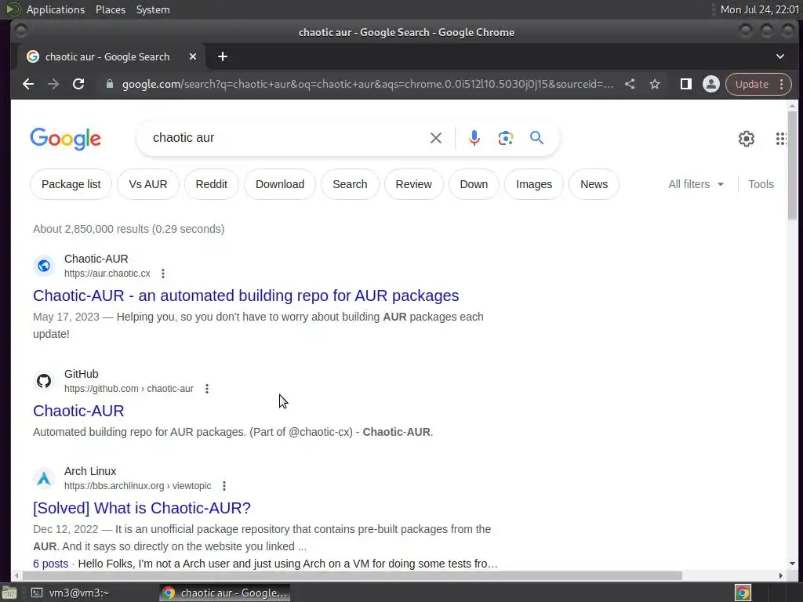803x602 pixels.
Task: Click the clock showing Mon Jul 24
Action: coord(759,9)
